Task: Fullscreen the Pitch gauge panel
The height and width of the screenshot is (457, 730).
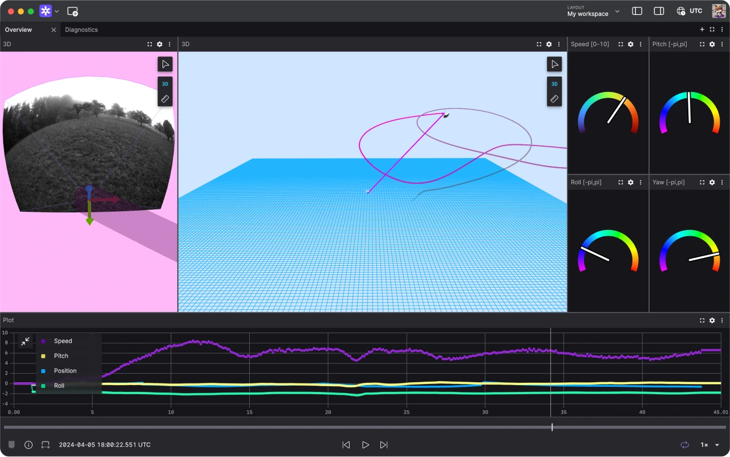Action: pos(702,44)
